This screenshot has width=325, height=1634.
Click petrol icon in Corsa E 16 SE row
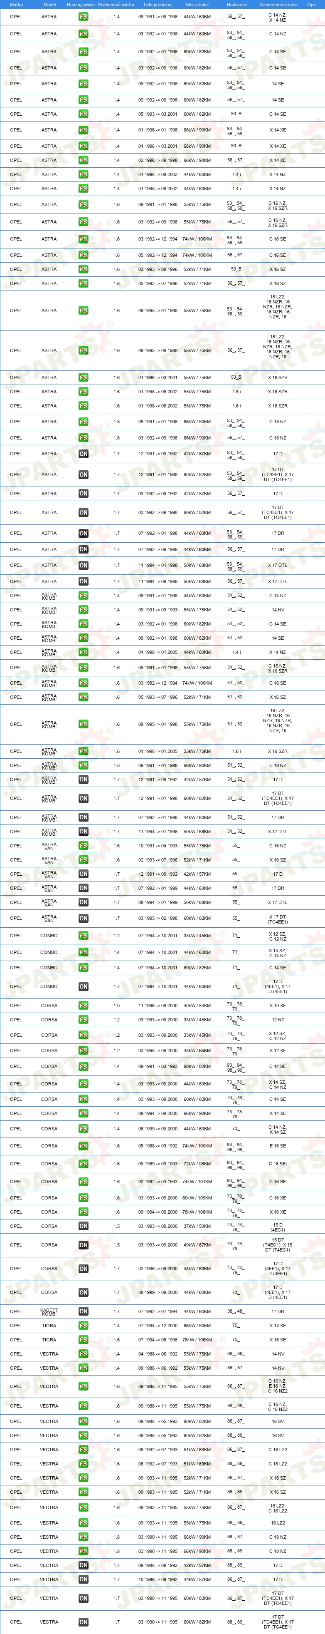pos(83,1145)
